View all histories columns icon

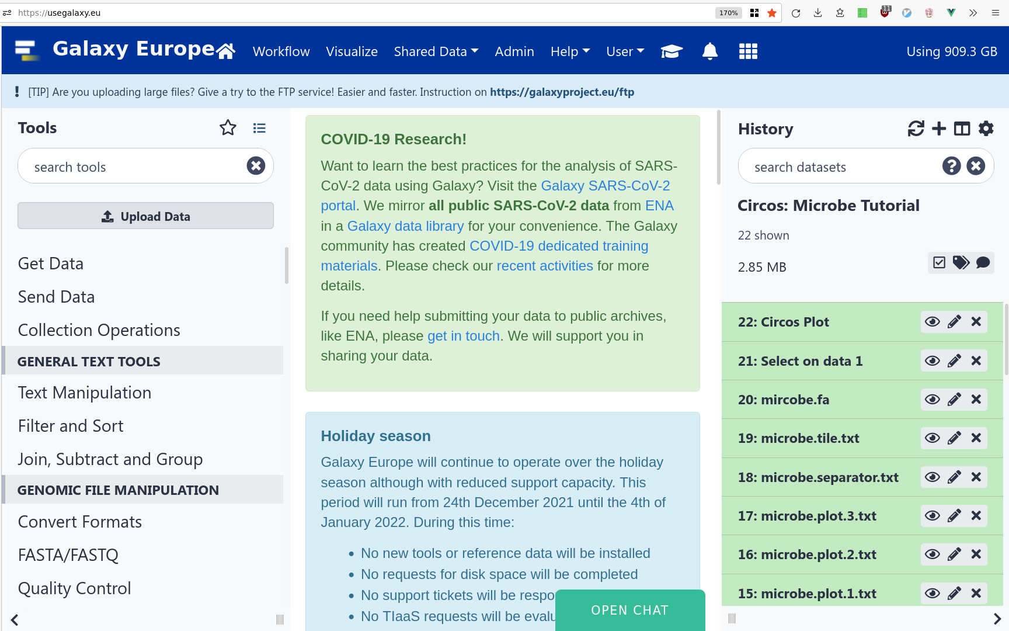(x=962, y=129)
